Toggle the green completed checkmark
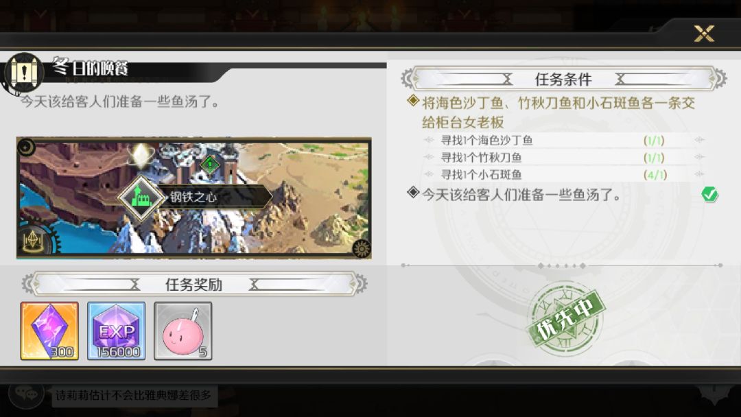This screenshot has height=417, width=741. click(709, 194)
